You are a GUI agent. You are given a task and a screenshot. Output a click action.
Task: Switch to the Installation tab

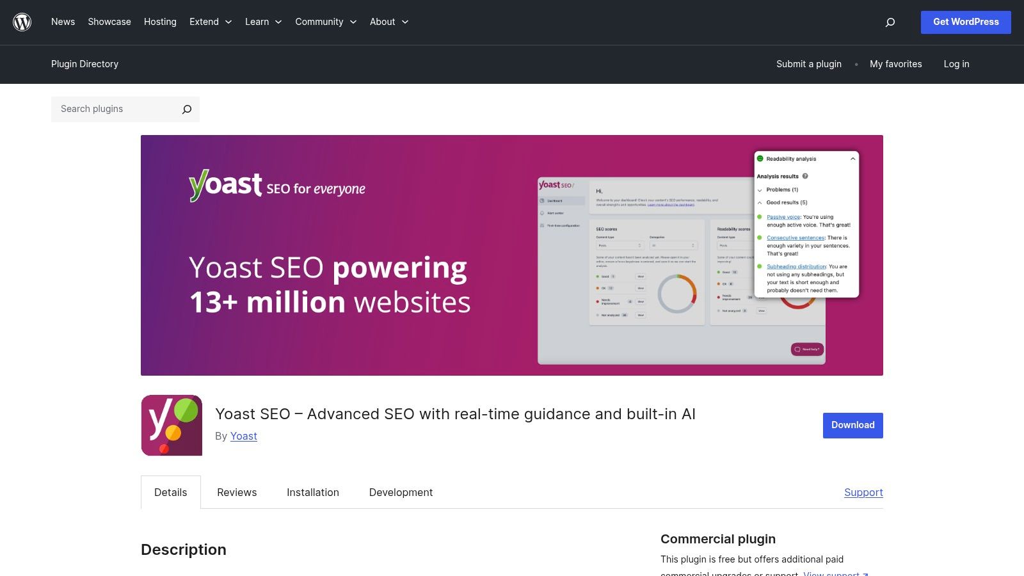[x=312, y=492]
